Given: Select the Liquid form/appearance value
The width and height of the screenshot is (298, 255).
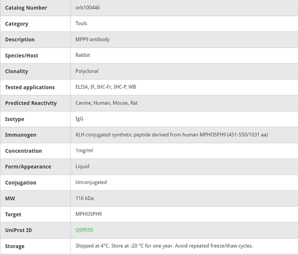Looking at the screenshot, I should coord(82,166).
